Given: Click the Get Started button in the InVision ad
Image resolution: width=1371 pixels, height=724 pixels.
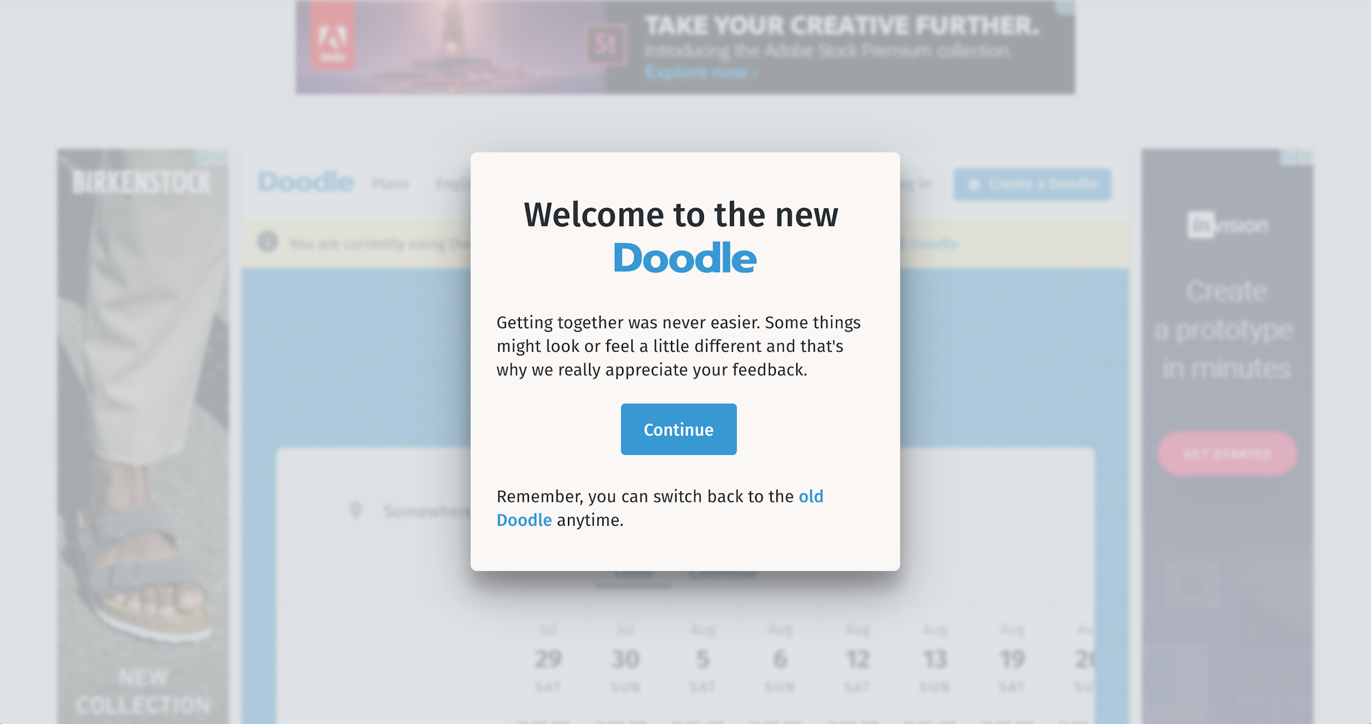Looking at the screenshot, I should [x=1227, y=454].
